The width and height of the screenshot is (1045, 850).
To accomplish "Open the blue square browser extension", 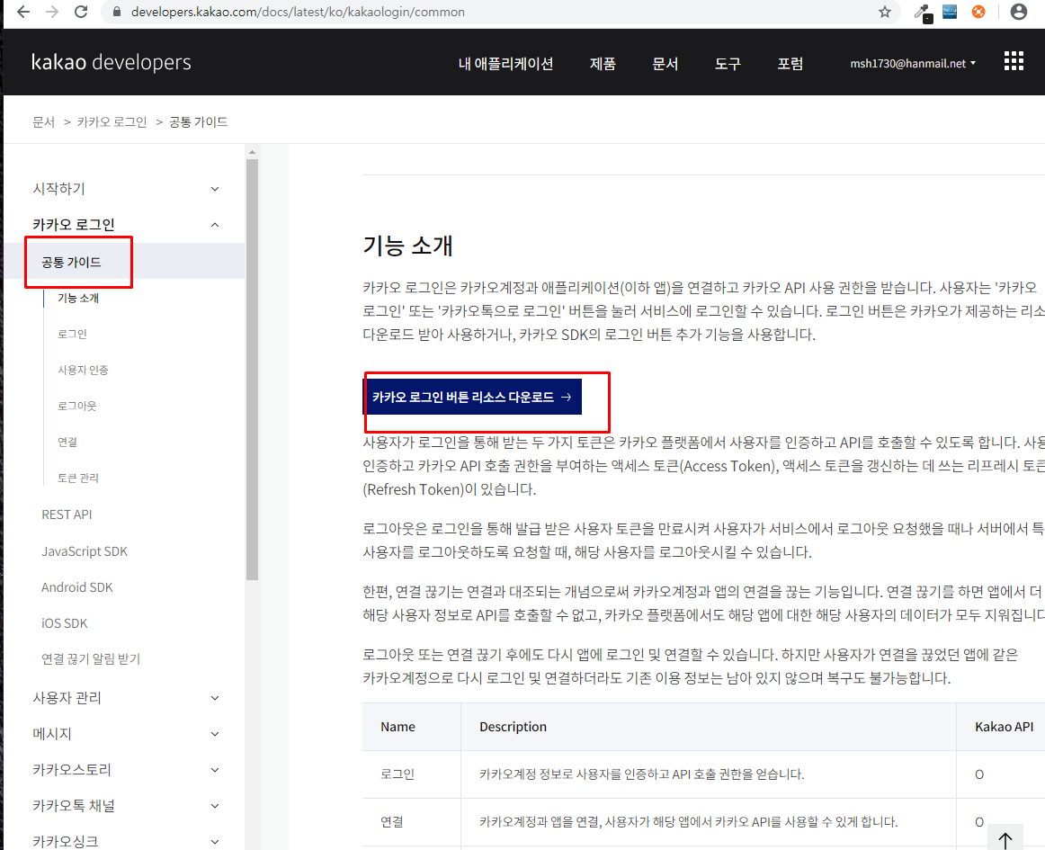I will pyautogui.click(x=950, y=12).
